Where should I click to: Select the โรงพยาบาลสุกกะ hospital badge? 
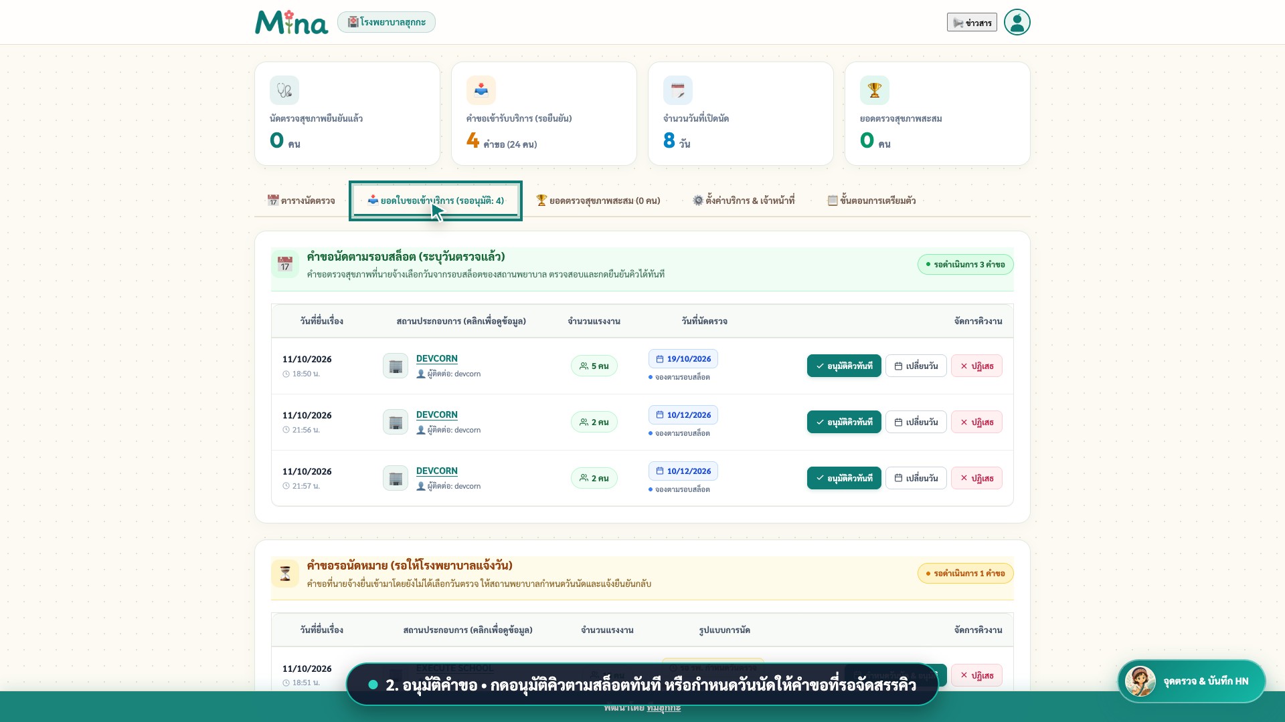386,22
